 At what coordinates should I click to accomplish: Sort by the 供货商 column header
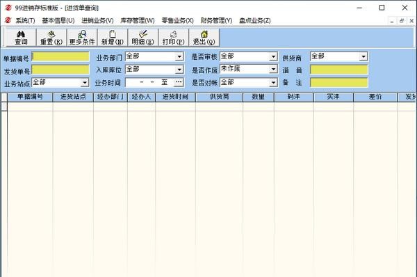220,97
